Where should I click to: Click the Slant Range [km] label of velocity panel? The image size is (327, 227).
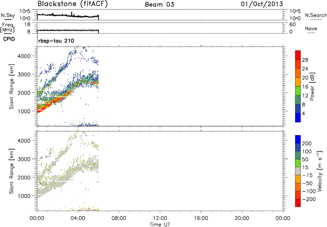pos(11,171)
